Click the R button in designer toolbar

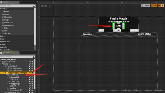162,6
